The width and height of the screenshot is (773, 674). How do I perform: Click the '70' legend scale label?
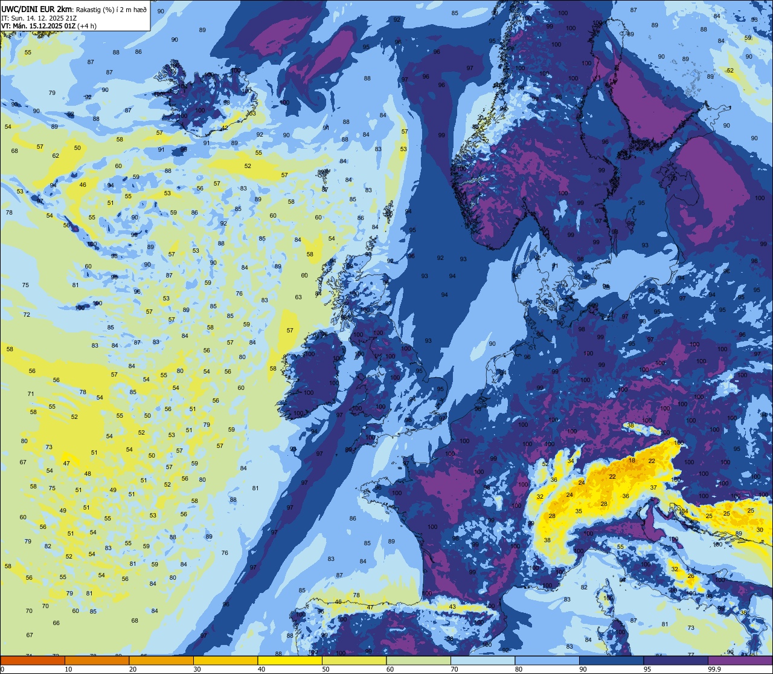tap(454, 669)
